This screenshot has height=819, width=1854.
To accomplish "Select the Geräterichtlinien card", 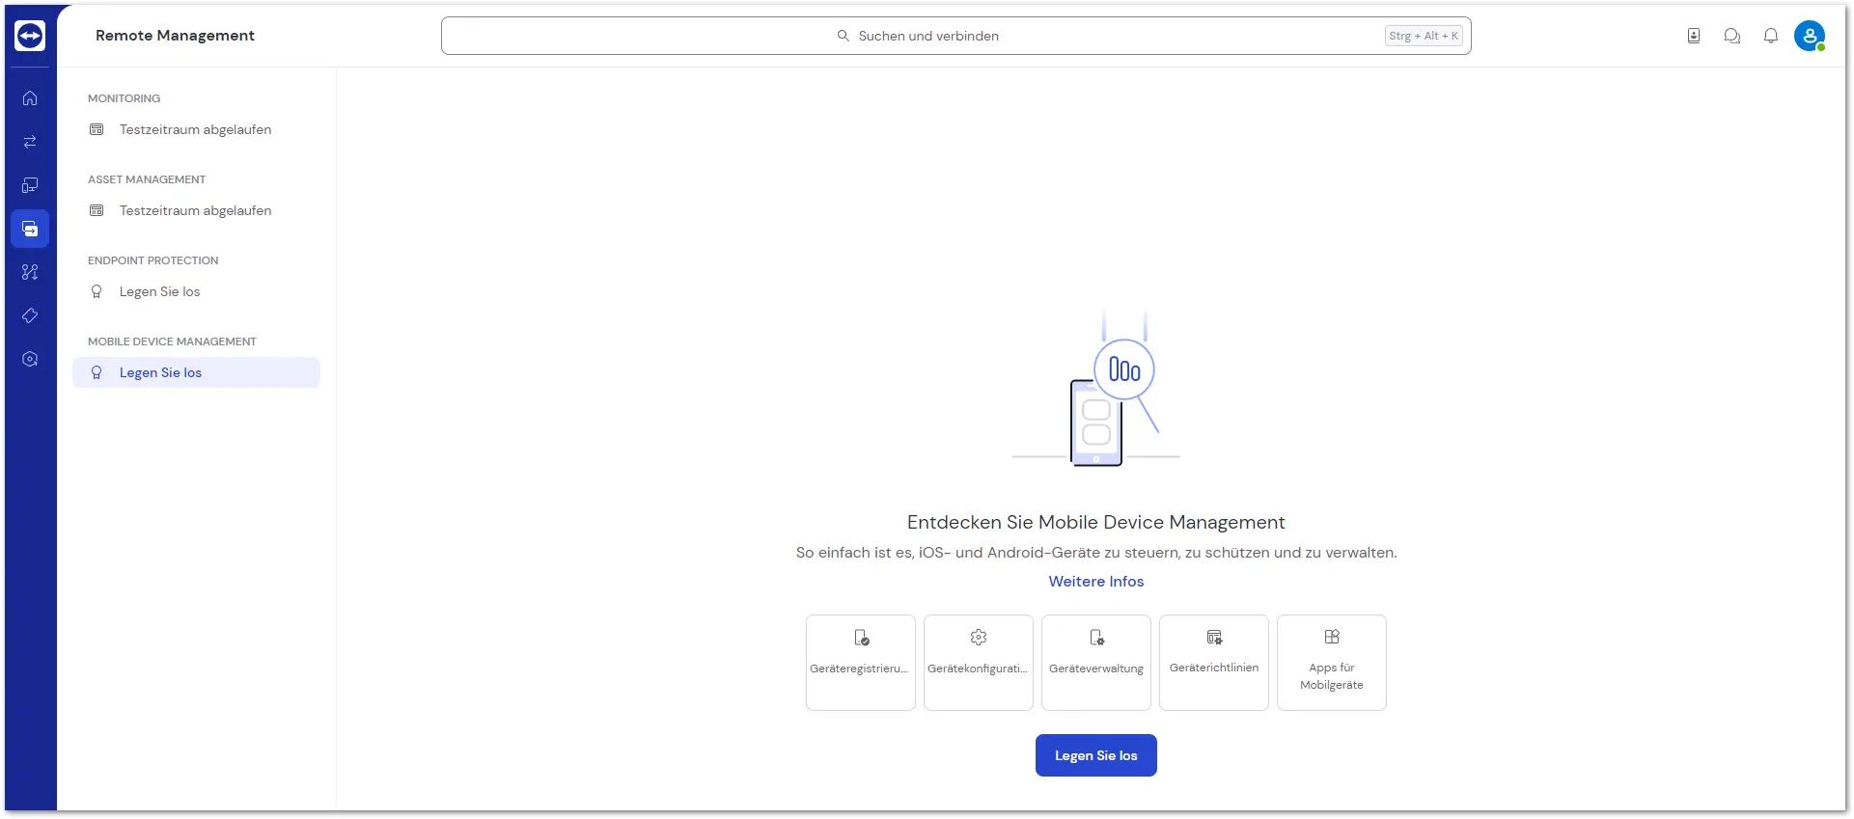I will pyautogui.click(x=1214, y=663).
